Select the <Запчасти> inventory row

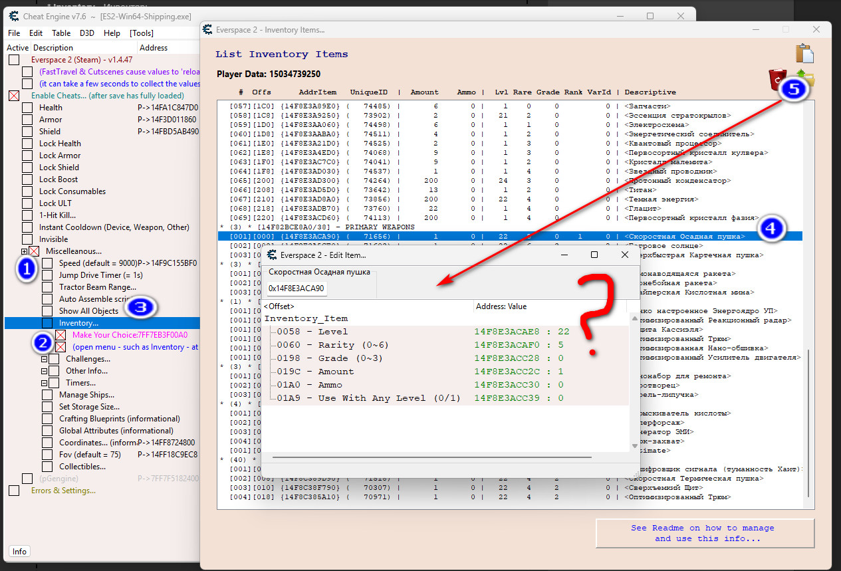pyautogui.click(x=511, y=106)
